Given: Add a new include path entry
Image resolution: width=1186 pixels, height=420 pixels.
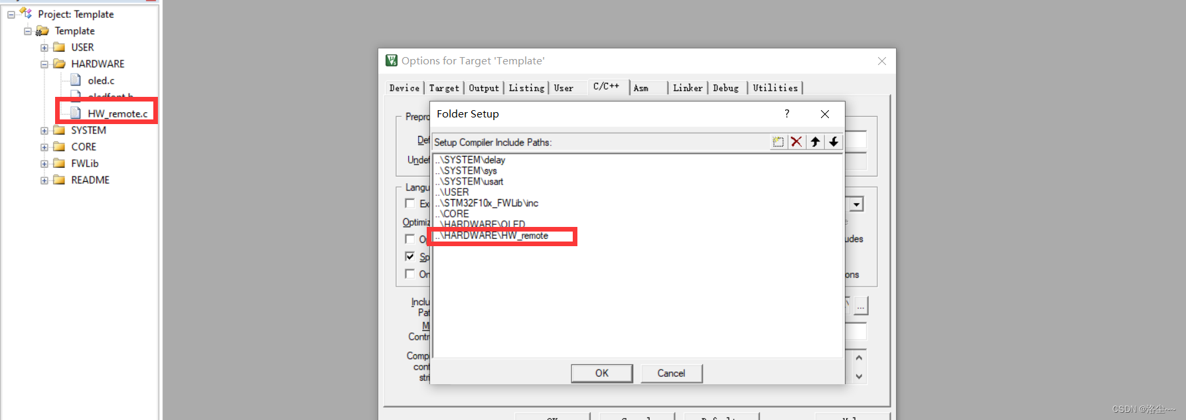Looking at the screenshot, I should coord(778,142).
